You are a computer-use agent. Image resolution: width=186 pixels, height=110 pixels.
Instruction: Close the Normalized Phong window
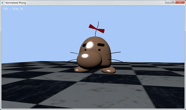179,2
